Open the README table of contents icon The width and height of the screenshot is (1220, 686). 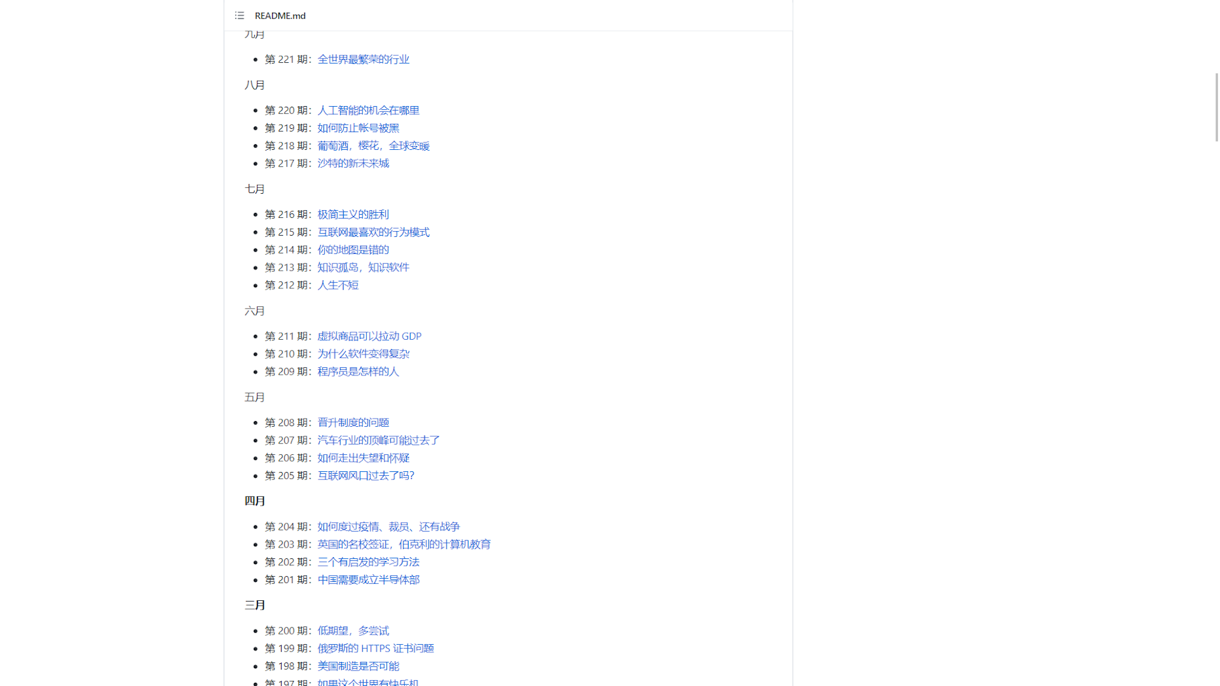pos(239,15)
